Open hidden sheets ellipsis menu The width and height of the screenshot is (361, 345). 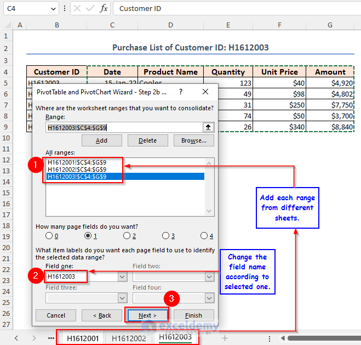click(x=51, y=338)
